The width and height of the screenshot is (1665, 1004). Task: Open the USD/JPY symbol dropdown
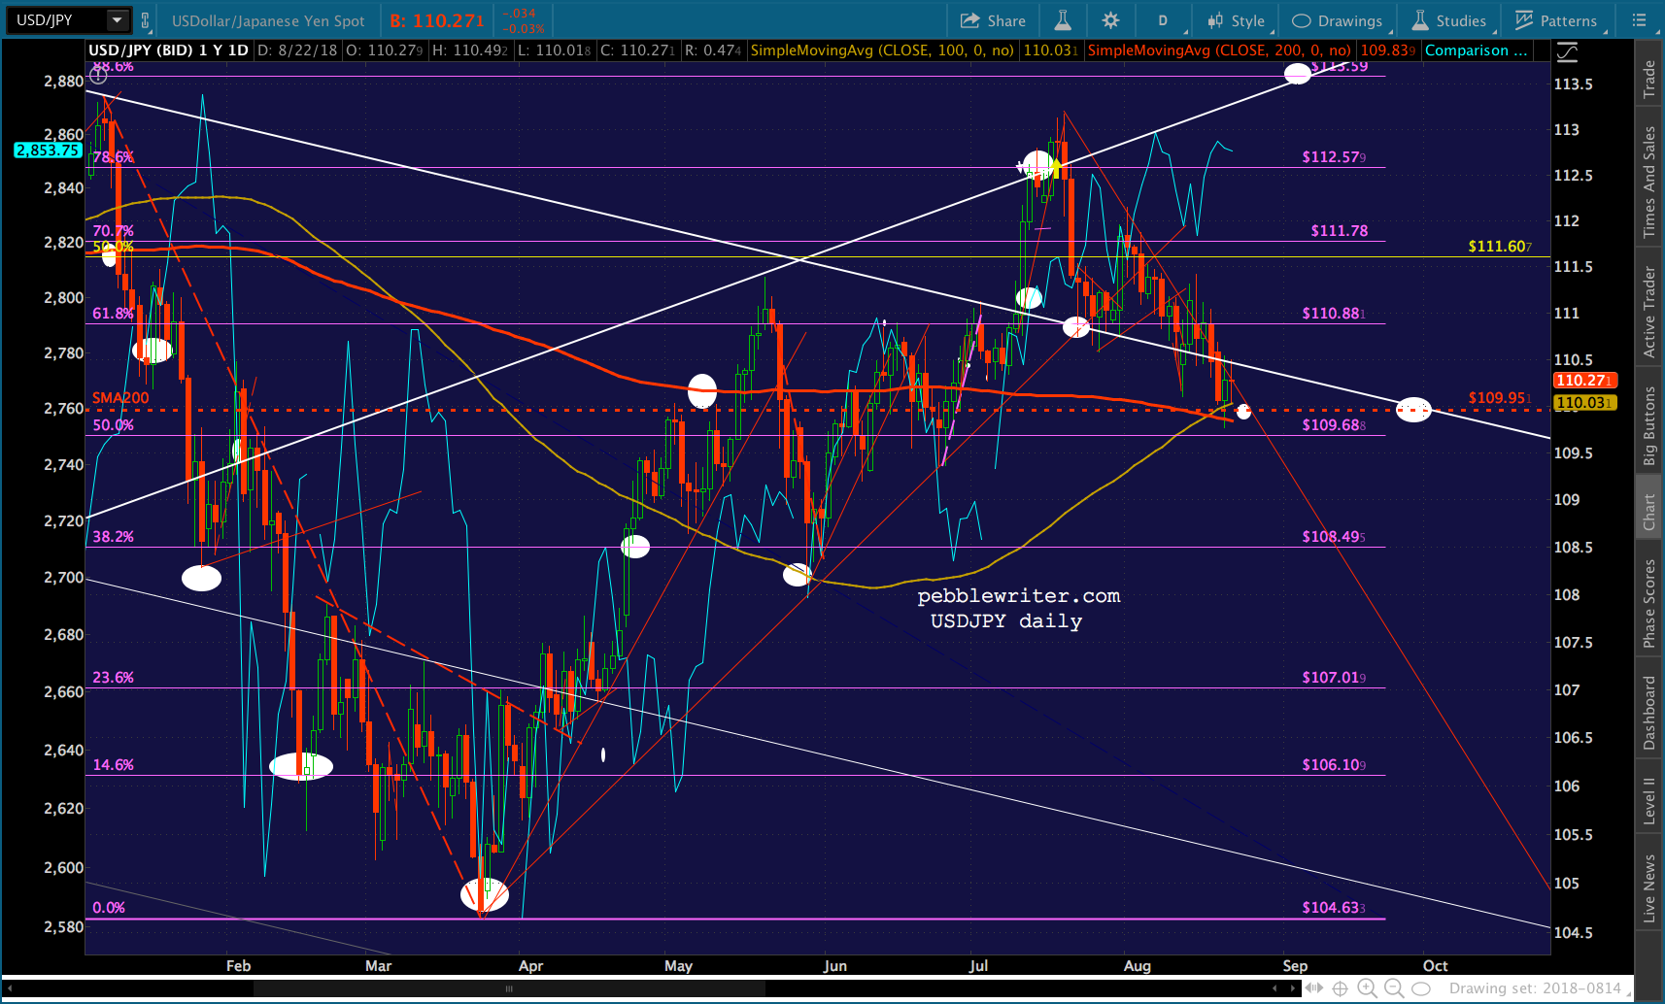118,19
